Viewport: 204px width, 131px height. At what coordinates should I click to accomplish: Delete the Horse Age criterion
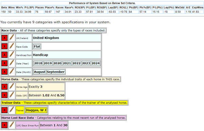(x=4, y=87)
